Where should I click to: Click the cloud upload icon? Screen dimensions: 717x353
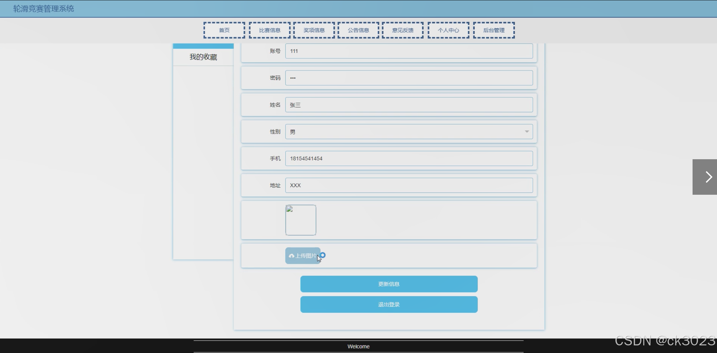[291, 256]
